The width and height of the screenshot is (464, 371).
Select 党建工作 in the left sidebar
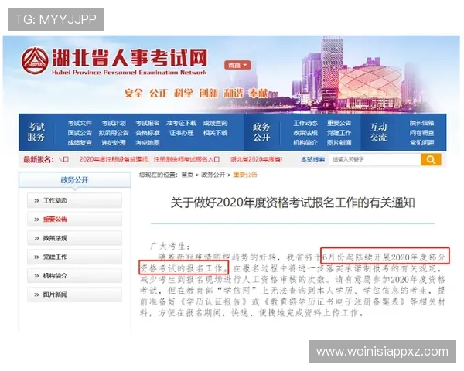click(74, 257)
